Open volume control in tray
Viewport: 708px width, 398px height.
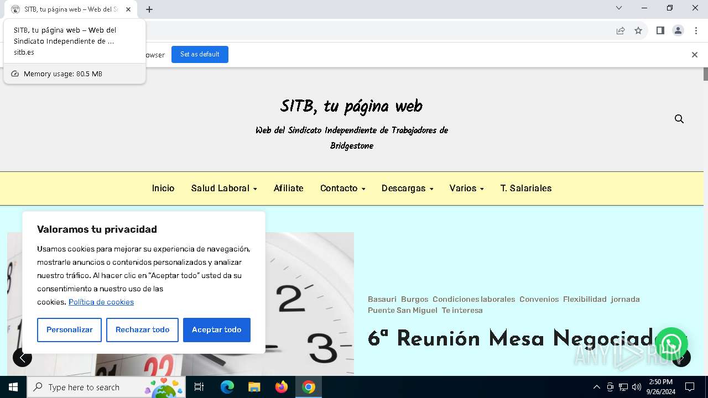(x=637, y=387)
